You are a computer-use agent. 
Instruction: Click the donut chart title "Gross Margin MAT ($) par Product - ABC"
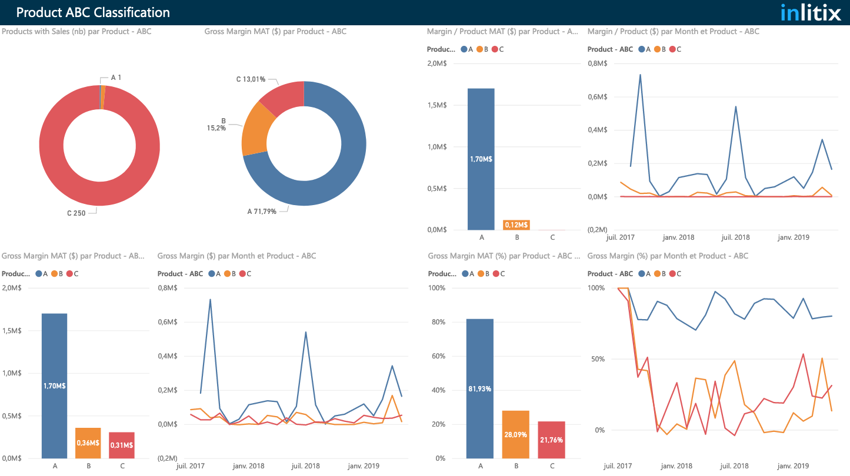click(275, 32)
